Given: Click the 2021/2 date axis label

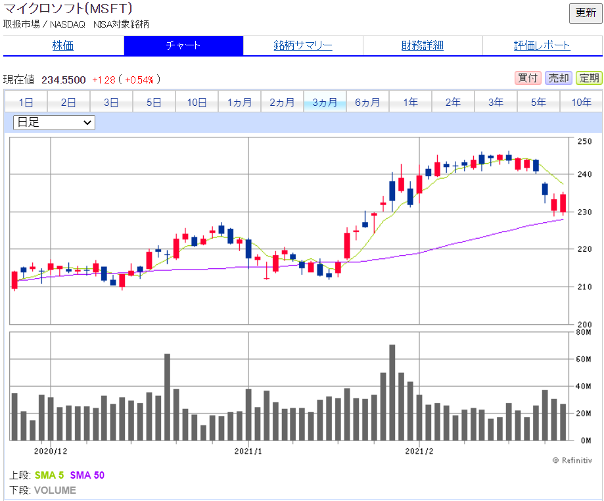Looking at the screenshot, I should pos(419,451).
